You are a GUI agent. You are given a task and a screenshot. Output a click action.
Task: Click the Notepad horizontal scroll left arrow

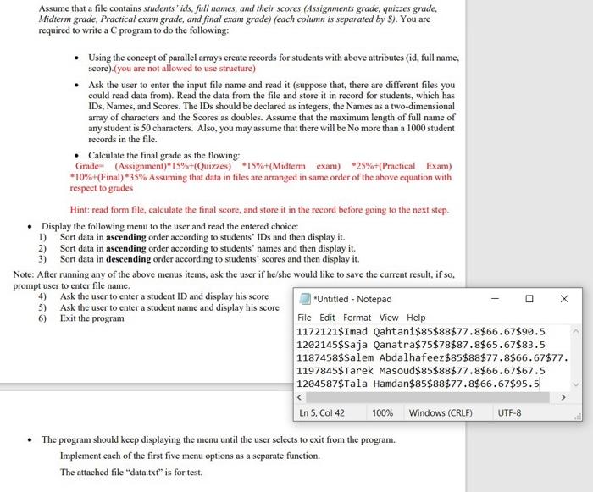[x=300, y=397]
